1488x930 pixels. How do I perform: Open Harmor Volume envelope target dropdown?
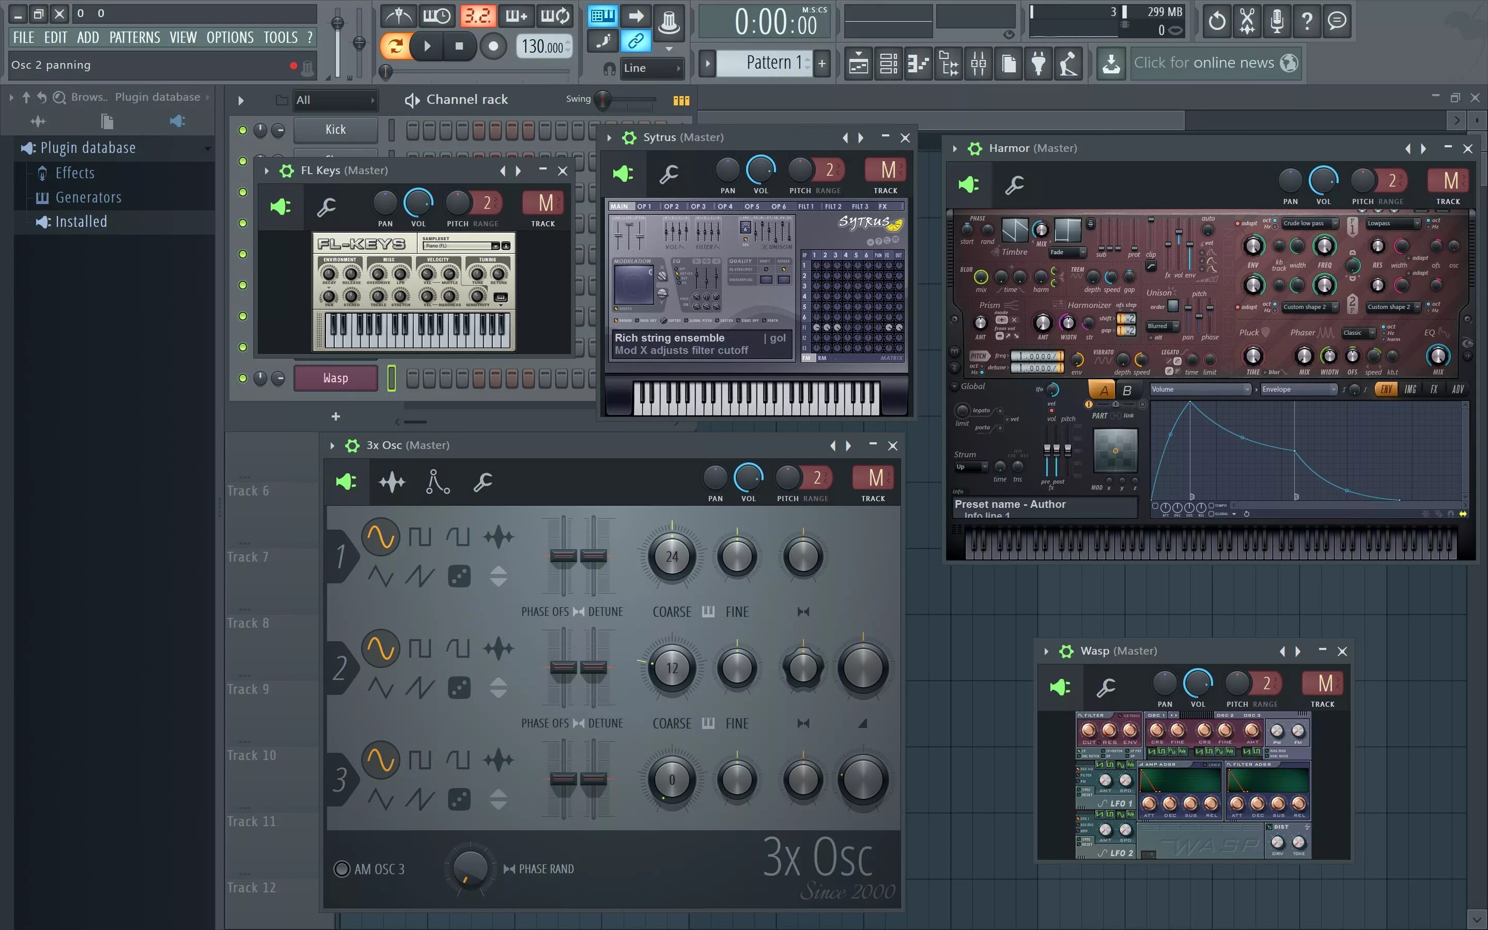[1200, 389]
